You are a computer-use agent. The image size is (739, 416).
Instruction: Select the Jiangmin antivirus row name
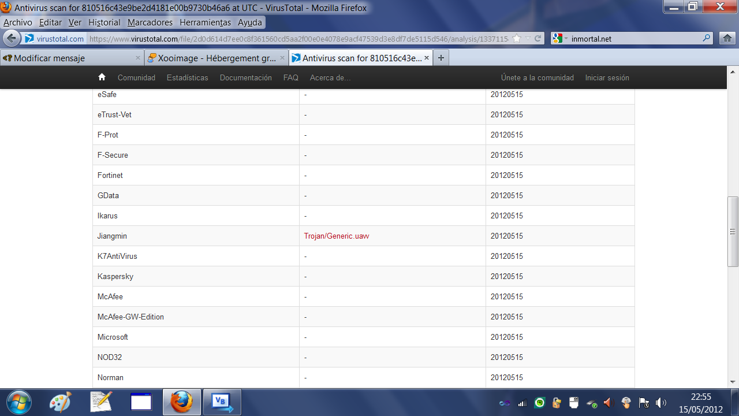click(x=112, y=236)
